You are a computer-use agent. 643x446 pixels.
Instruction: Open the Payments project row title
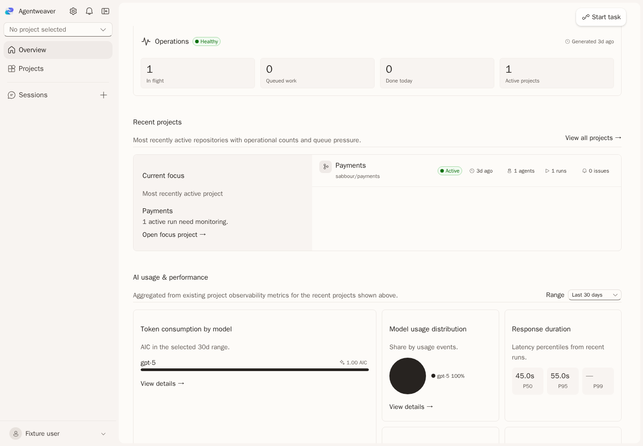click(351, 165)
